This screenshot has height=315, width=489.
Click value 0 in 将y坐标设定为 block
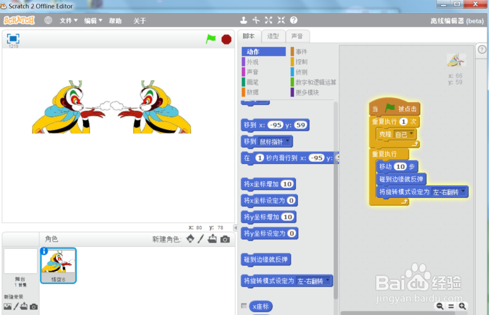[291, 234]
